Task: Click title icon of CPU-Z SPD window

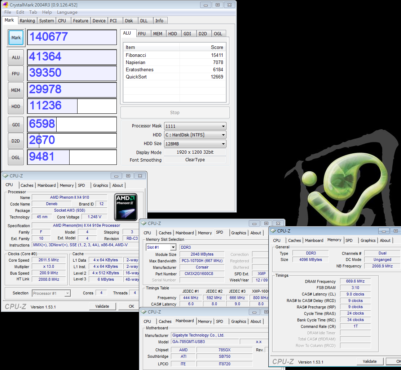Action: (144, 223)
